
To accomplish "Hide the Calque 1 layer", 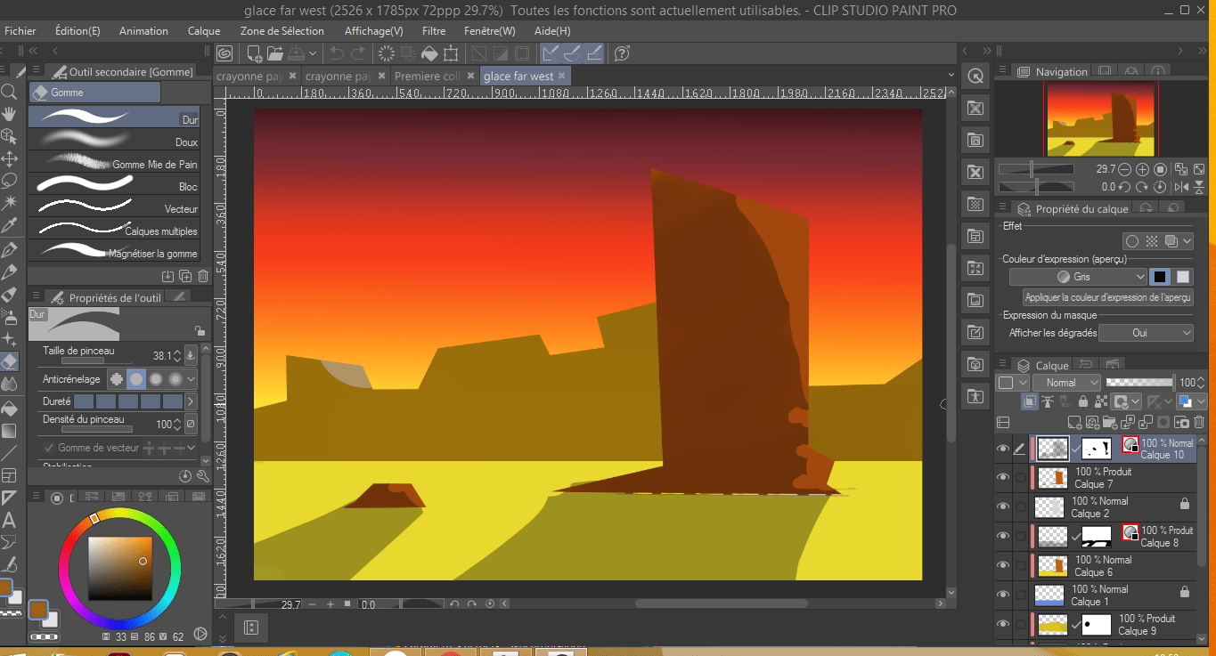I will [1003, 595].
